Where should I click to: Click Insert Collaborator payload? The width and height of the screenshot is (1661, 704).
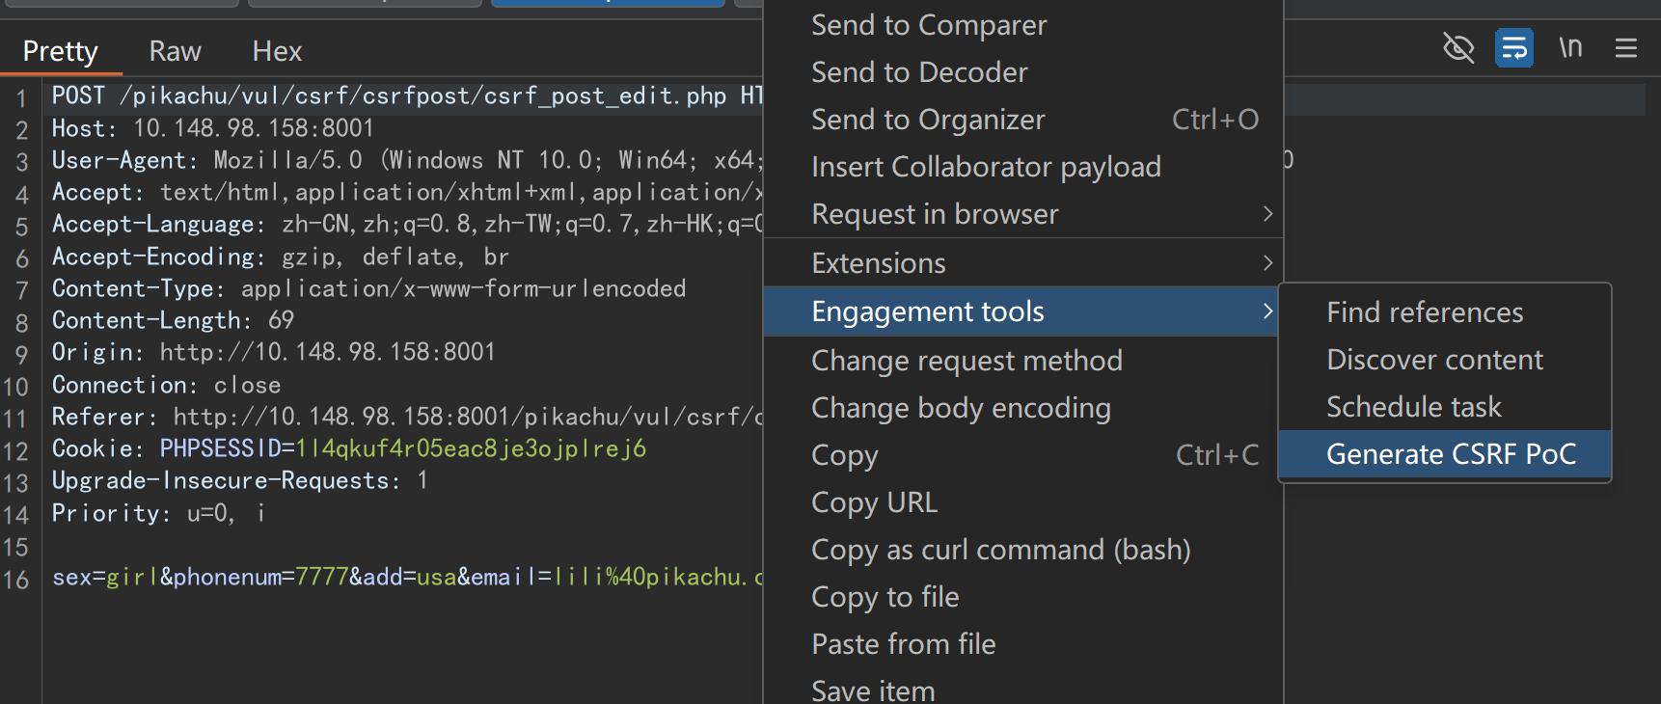tap(986, 167)
